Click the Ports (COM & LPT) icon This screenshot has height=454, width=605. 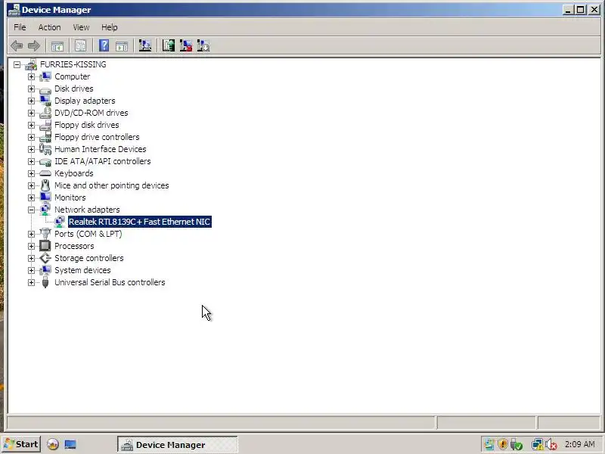tap(45, 234)
